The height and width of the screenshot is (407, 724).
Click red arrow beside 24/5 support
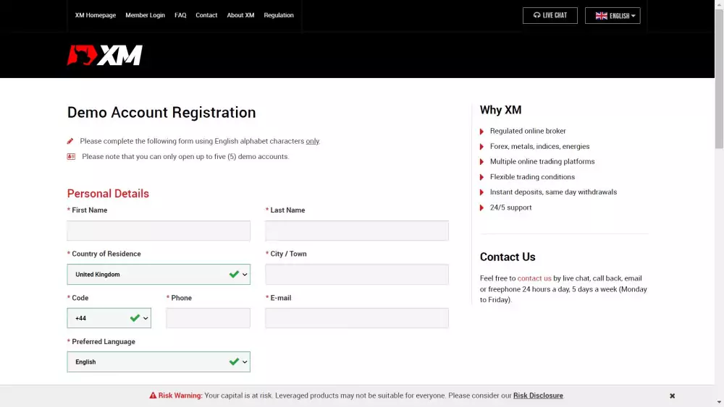click(481, 208)
